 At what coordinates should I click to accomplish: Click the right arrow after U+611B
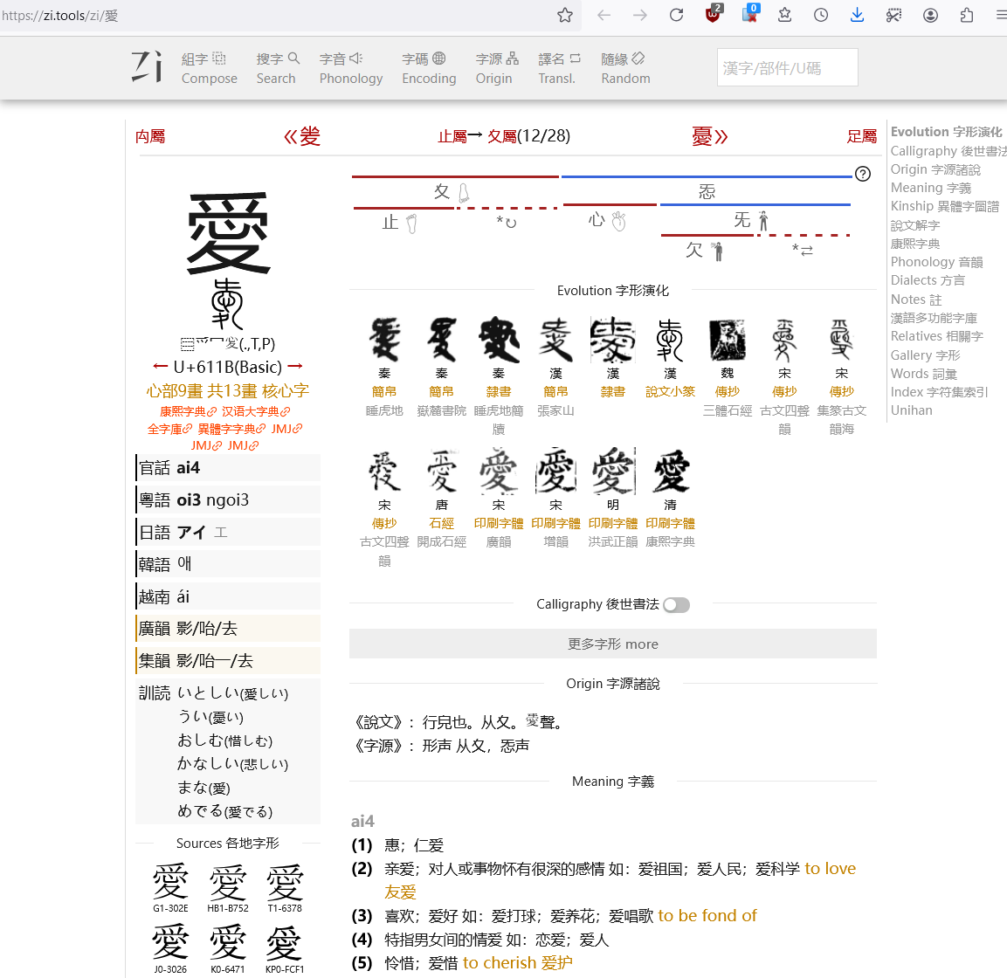click(x=295, y=367)
